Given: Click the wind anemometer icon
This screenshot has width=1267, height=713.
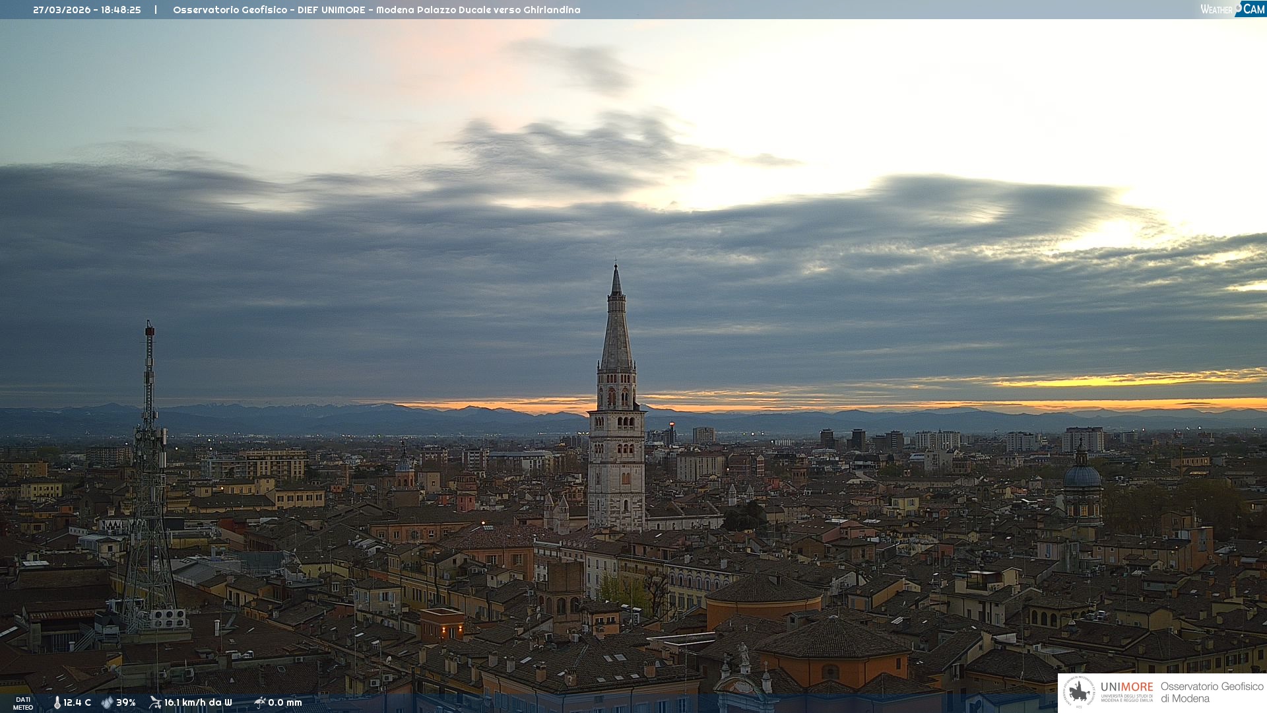Looking at the screenshot, I should tap(155, 702).
